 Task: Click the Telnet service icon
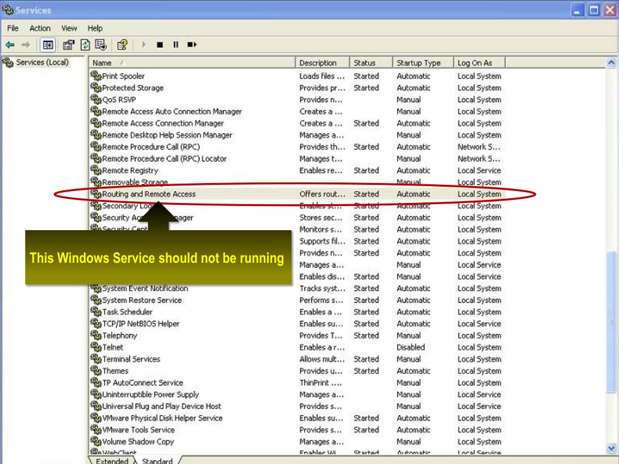coord(96,347)
